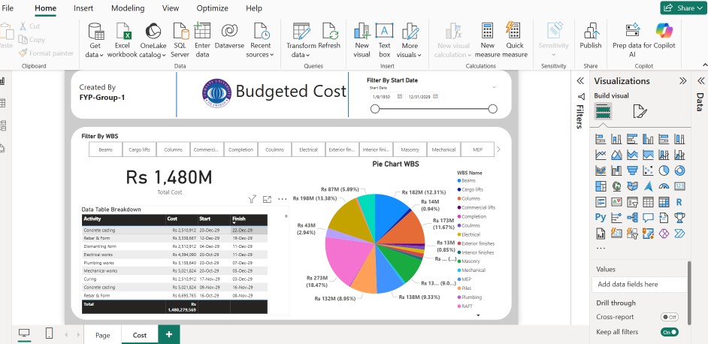Screen dimensions: 708x344
Task: Click the orange Columns pie slice
Action: (x=404, y=228)
